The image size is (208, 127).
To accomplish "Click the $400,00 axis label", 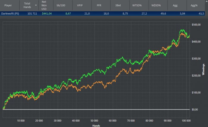I will point(196,42).
